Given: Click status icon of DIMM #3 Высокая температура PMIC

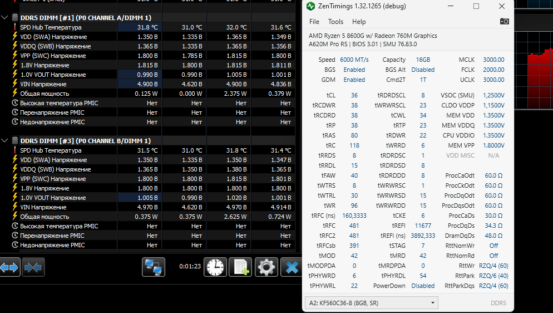Looking at the screenshot, I should [15, 226].
